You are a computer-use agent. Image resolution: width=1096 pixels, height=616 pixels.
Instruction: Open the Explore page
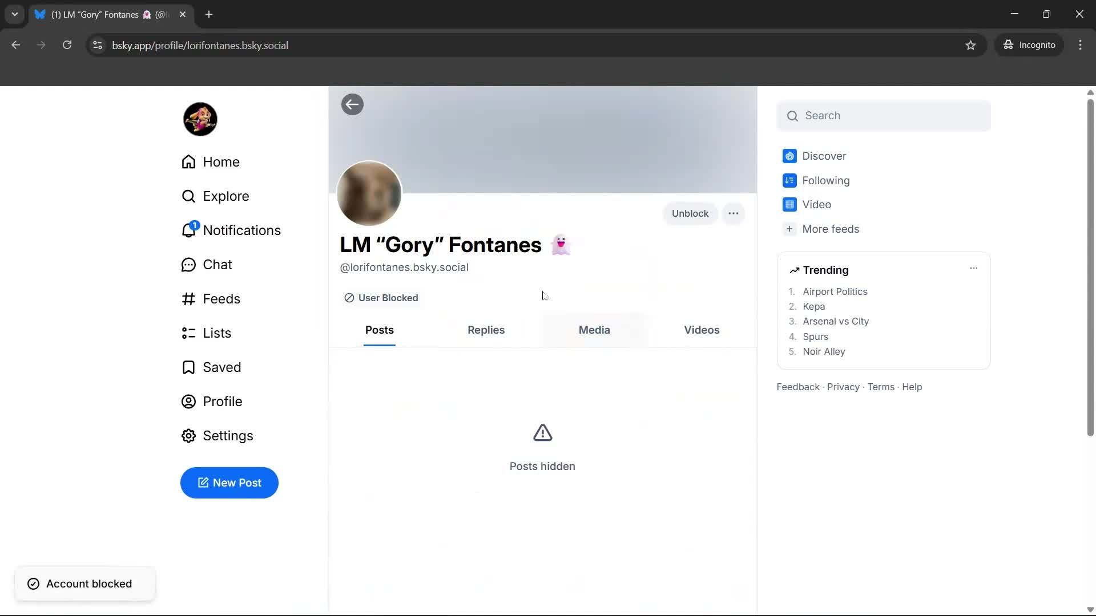click(x=226, y=196)
